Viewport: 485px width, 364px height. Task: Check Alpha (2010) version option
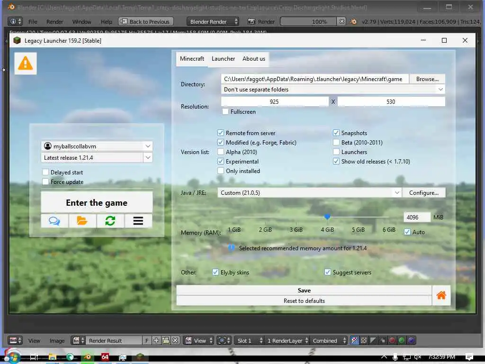221,152
